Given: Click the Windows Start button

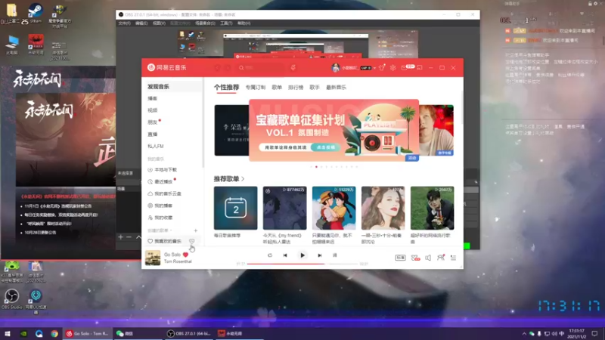Looking at the screenshot, I should tap(8, 333).
